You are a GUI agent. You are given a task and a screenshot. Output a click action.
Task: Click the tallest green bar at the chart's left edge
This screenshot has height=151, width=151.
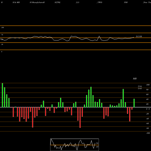pos(2,95)
